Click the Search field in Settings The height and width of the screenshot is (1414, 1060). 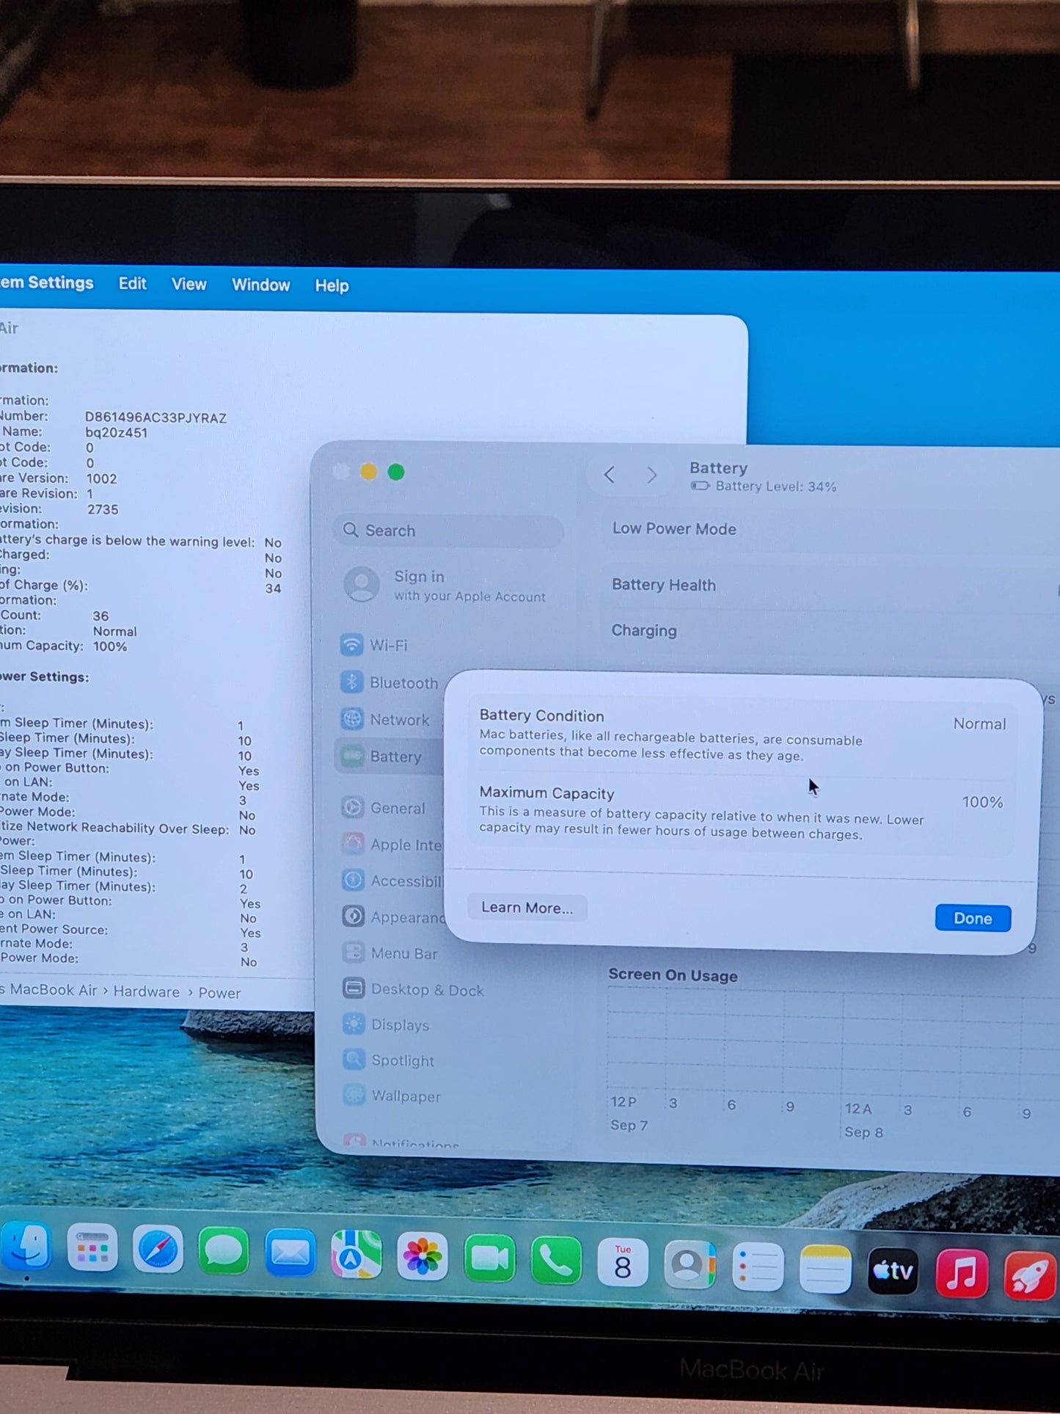448,531
